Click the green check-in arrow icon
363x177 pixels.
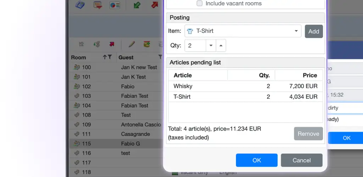click(137, 5)
